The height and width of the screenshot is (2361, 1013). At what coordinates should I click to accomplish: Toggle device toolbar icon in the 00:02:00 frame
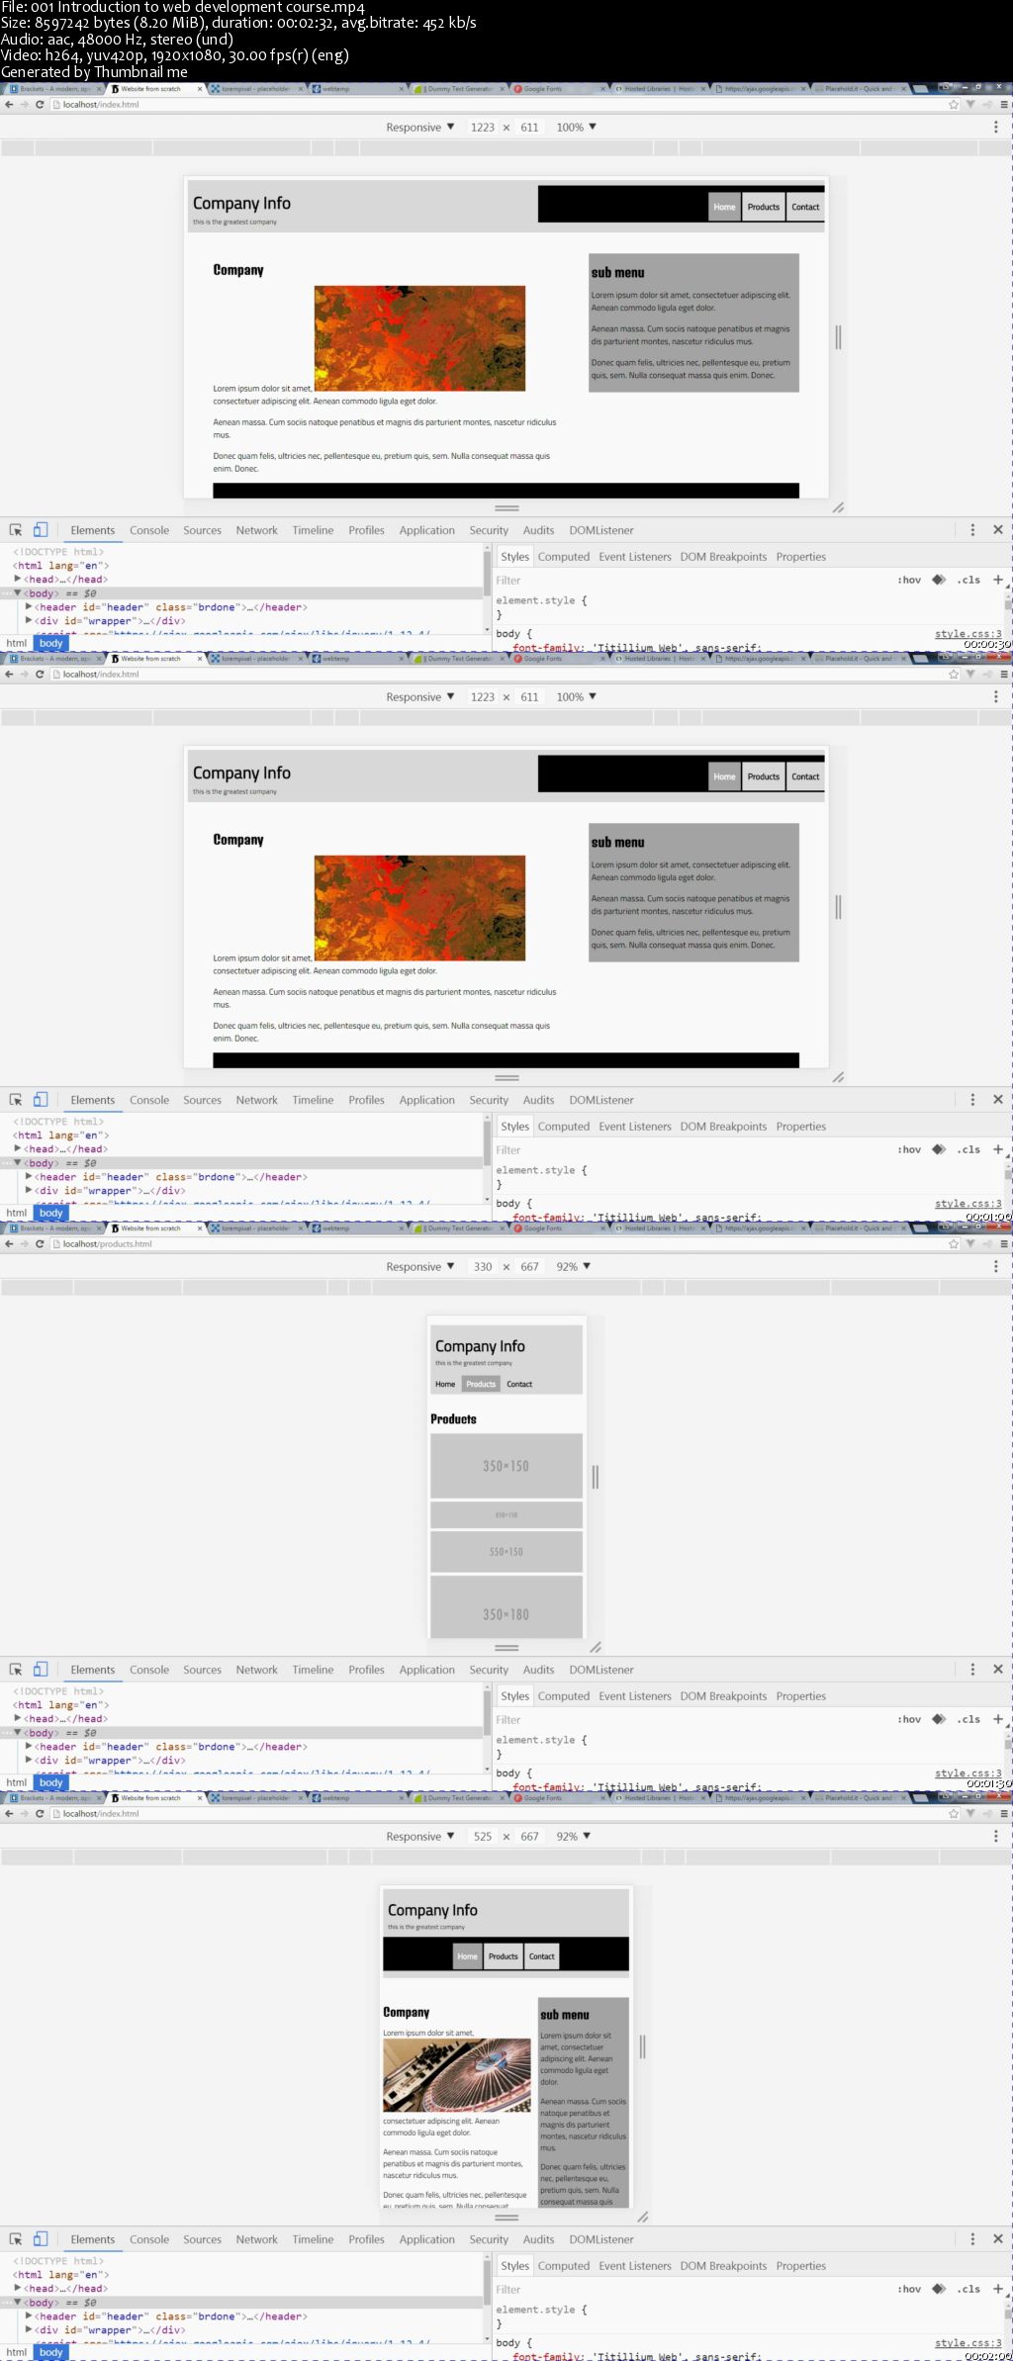(41, 2239)
